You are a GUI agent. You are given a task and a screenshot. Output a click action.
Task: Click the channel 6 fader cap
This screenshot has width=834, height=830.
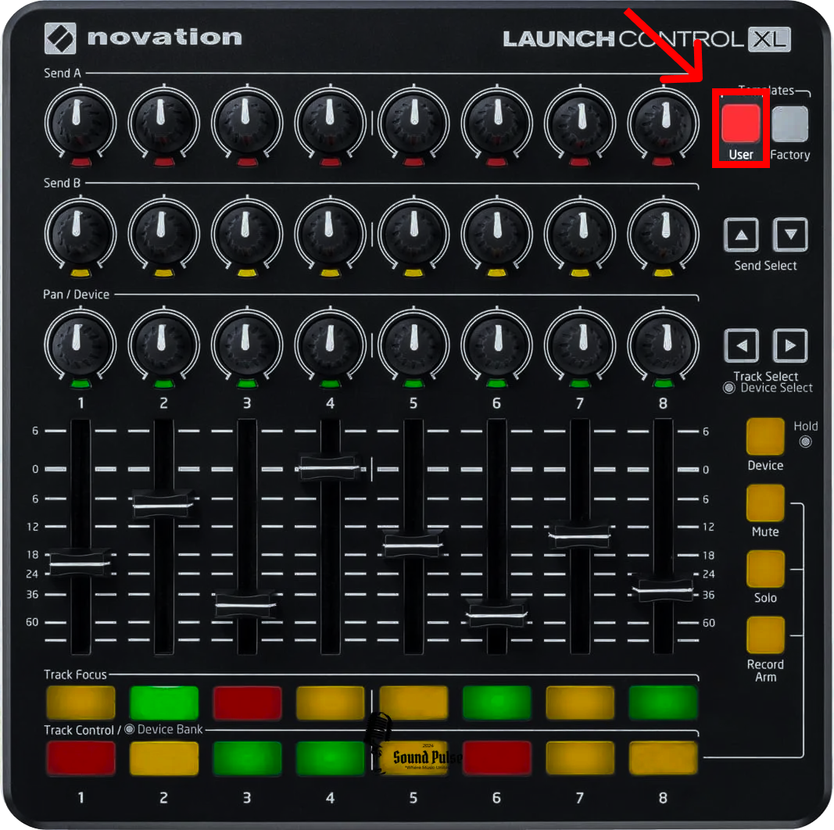click(x=497, y=614)
